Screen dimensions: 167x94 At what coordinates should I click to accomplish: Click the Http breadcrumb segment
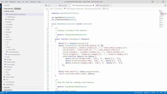[51, 9]
